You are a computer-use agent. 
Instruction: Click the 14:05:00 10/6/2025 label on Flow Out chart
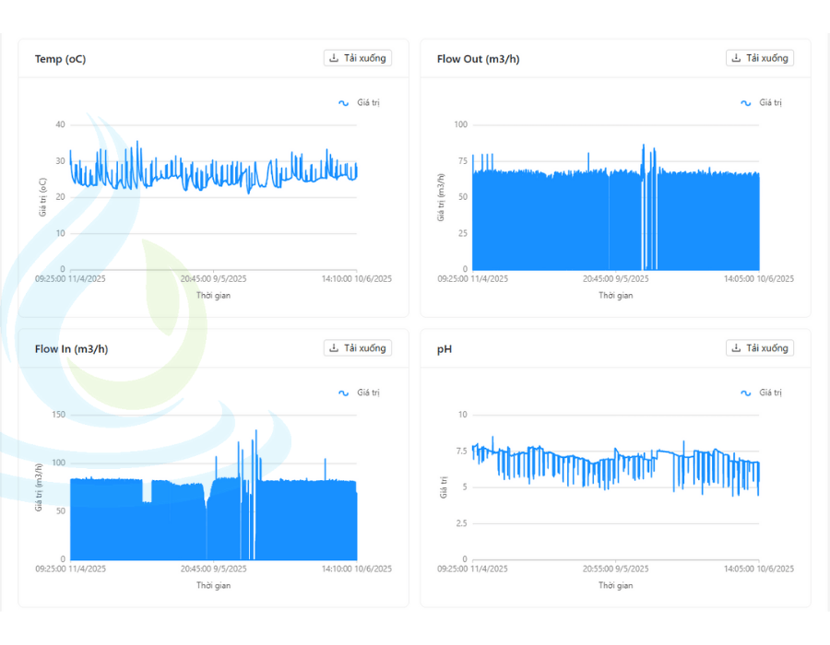[759, 278]
